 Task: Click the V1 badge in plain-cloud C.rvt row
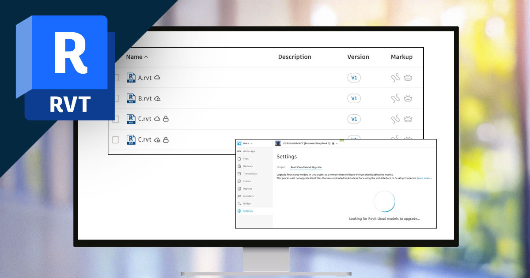(x=354, y=119)
